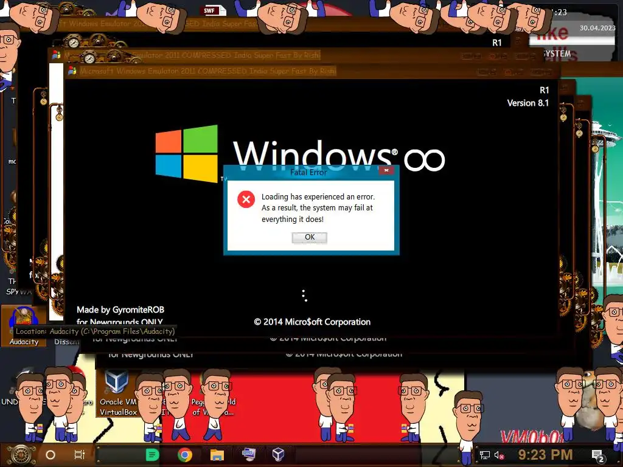The width and height of the screenshot is (623, 467).
Task: Open the notification center icon
Action: 598,455
